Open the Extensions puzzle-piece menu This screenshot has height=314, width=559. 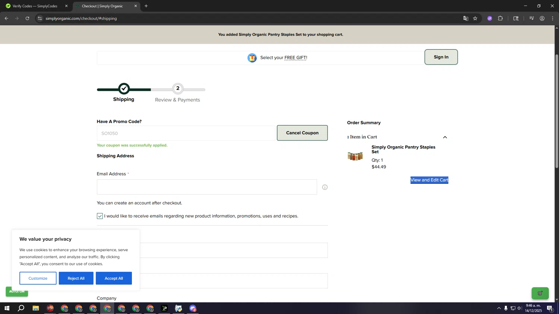500,18
